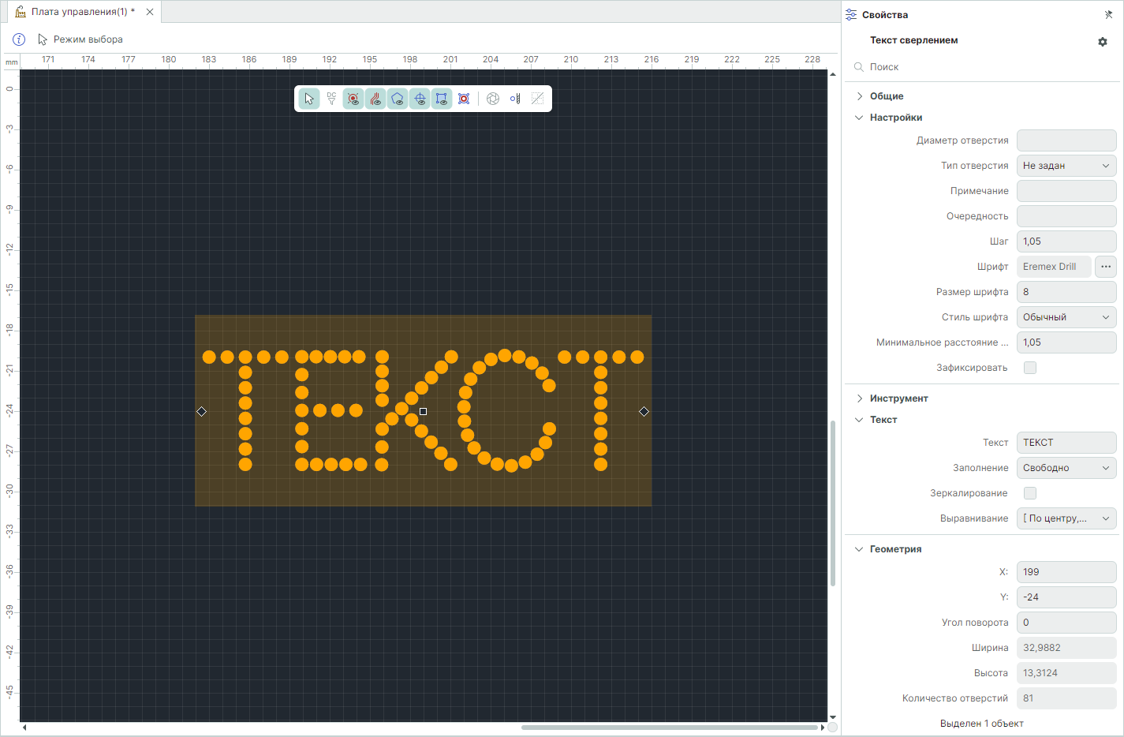Image resolution: width=1124 pixels, height=737 pixels.
Task: Click the Поиск search field
Action: [986, 67]
